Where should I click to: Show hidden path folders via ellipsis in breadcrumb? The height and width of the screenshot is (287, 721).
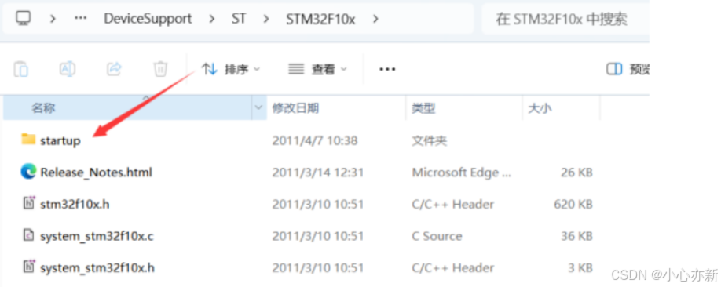80,19
